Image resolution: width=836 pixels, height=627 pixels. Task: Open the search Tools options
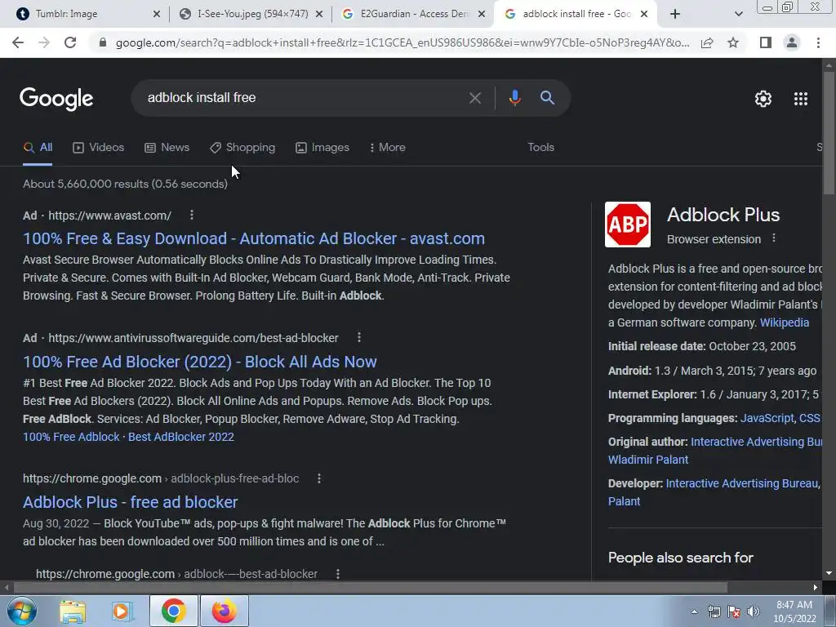pyautogui.click(x=541, y=148)
